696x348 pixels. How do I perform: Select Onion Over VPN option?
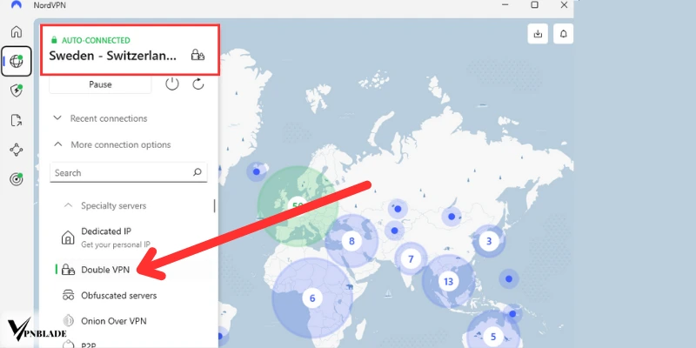click(133, 321)
